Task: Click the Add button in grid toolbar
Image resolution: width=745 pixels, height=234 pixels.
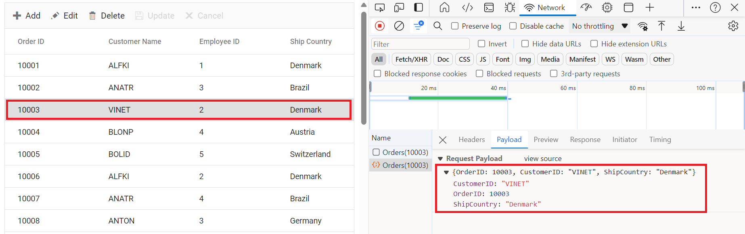Action: [x=27, y=16]
